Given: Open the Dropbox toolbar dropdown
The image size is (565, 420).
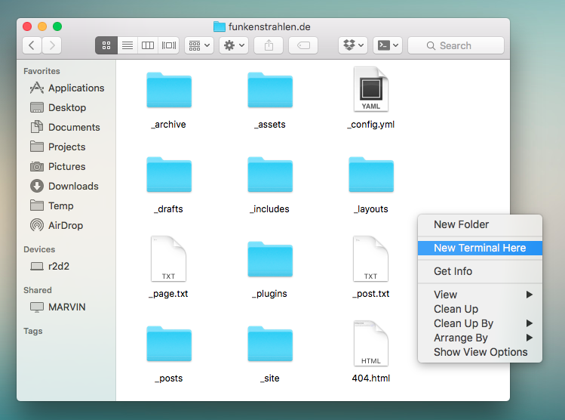Looking at the screenshot, I should pos(353,45).
